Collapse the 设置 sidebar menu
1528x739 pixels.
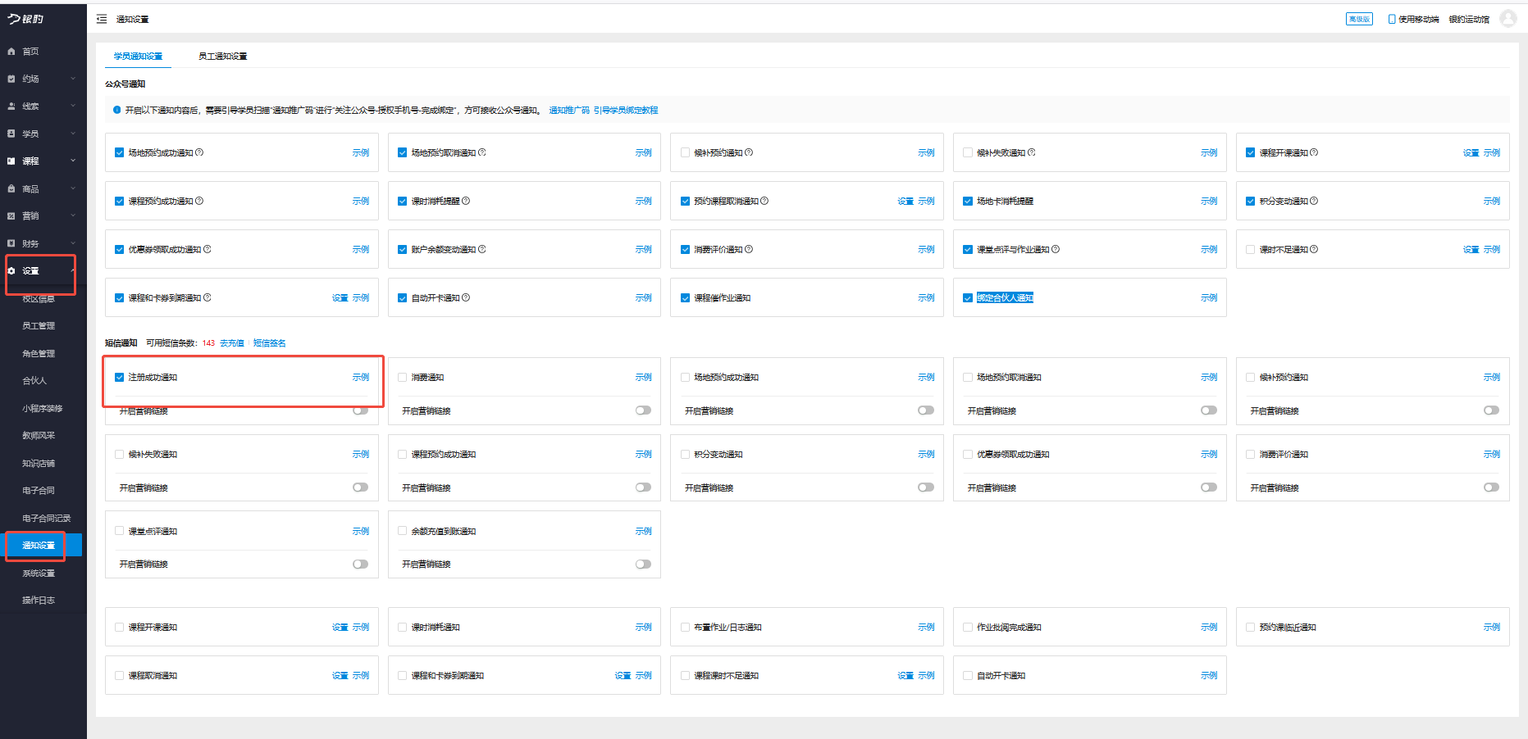[41, 271]
